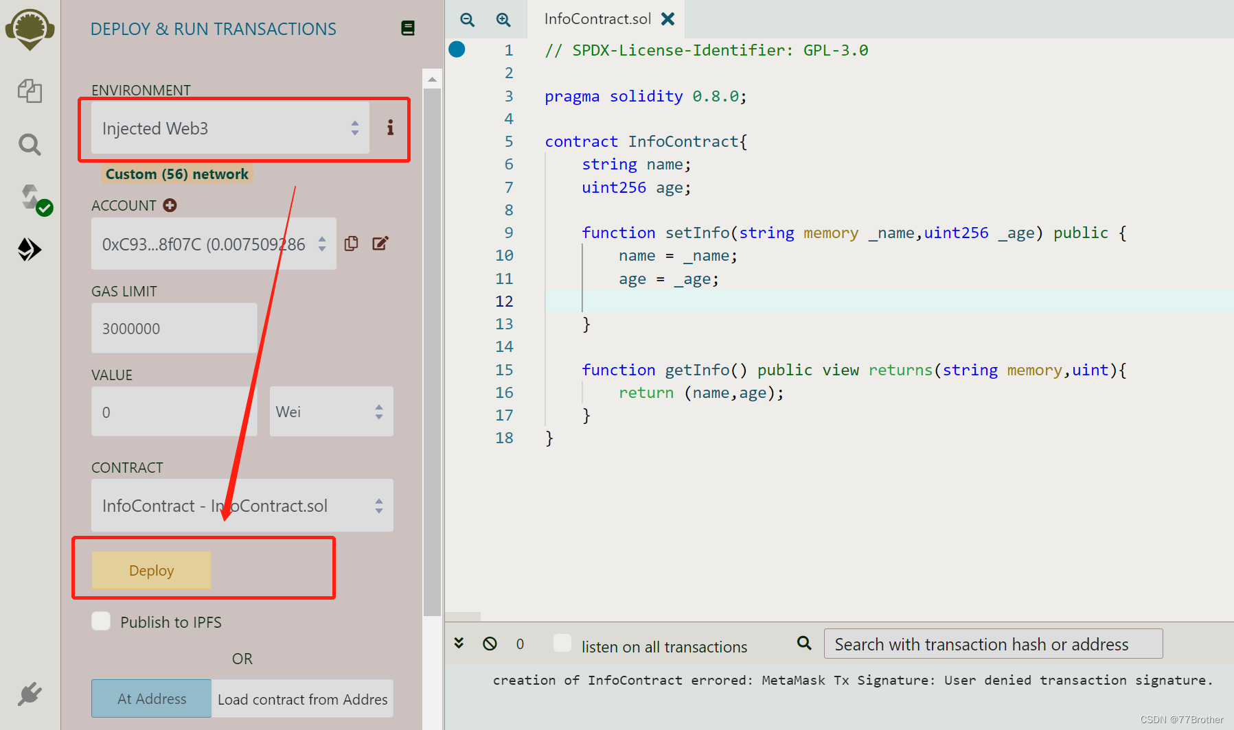Close the InfoContract.sol tab

(667, 19)
